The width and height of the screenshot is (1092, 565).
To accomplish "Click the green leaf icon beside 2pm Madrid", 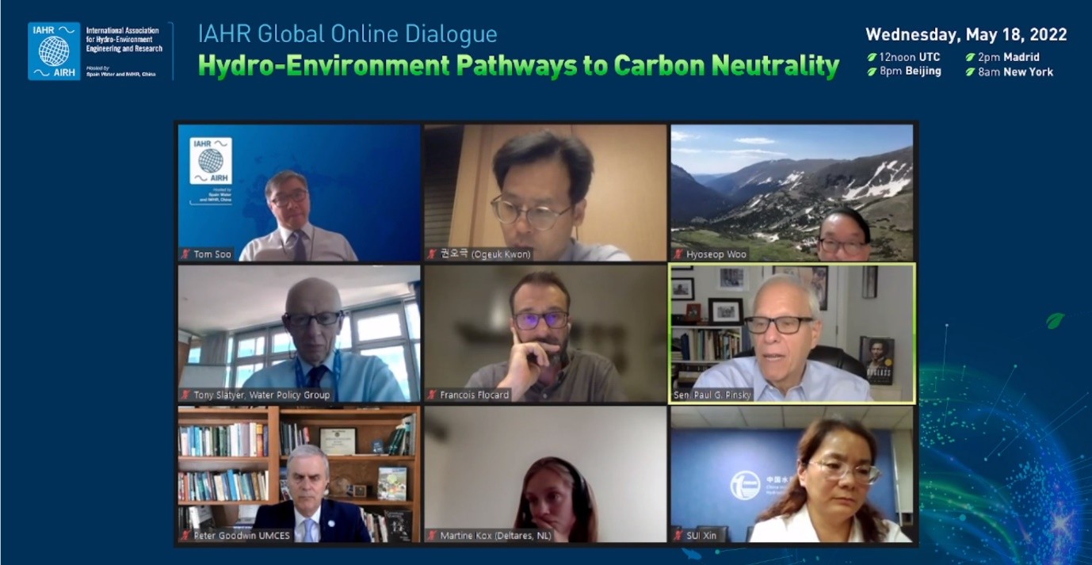I will tap(971, 57).
